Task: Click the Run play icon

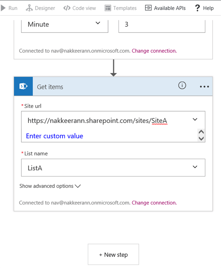Action: pyautogui.click(x=3, y=8)
